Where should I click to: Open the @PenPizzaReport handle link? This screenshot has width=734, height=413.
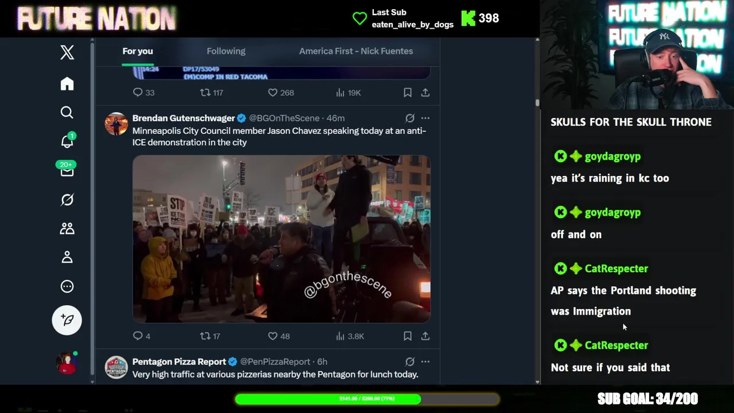tap(275, 361)
